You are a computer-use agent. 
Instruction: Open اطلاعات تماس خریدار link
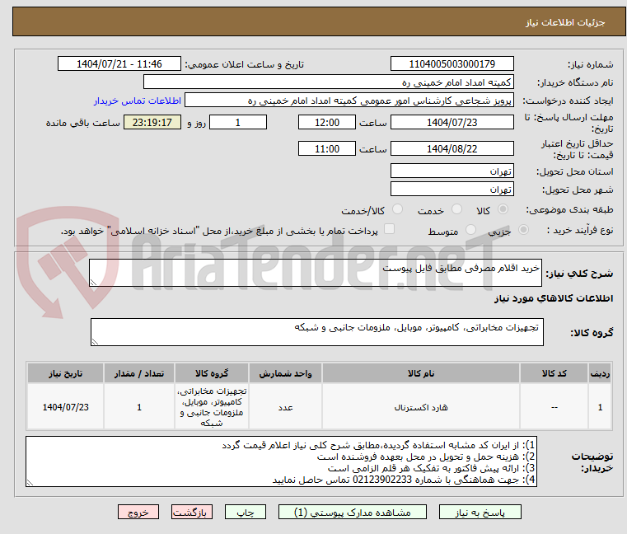click(138, 101)
